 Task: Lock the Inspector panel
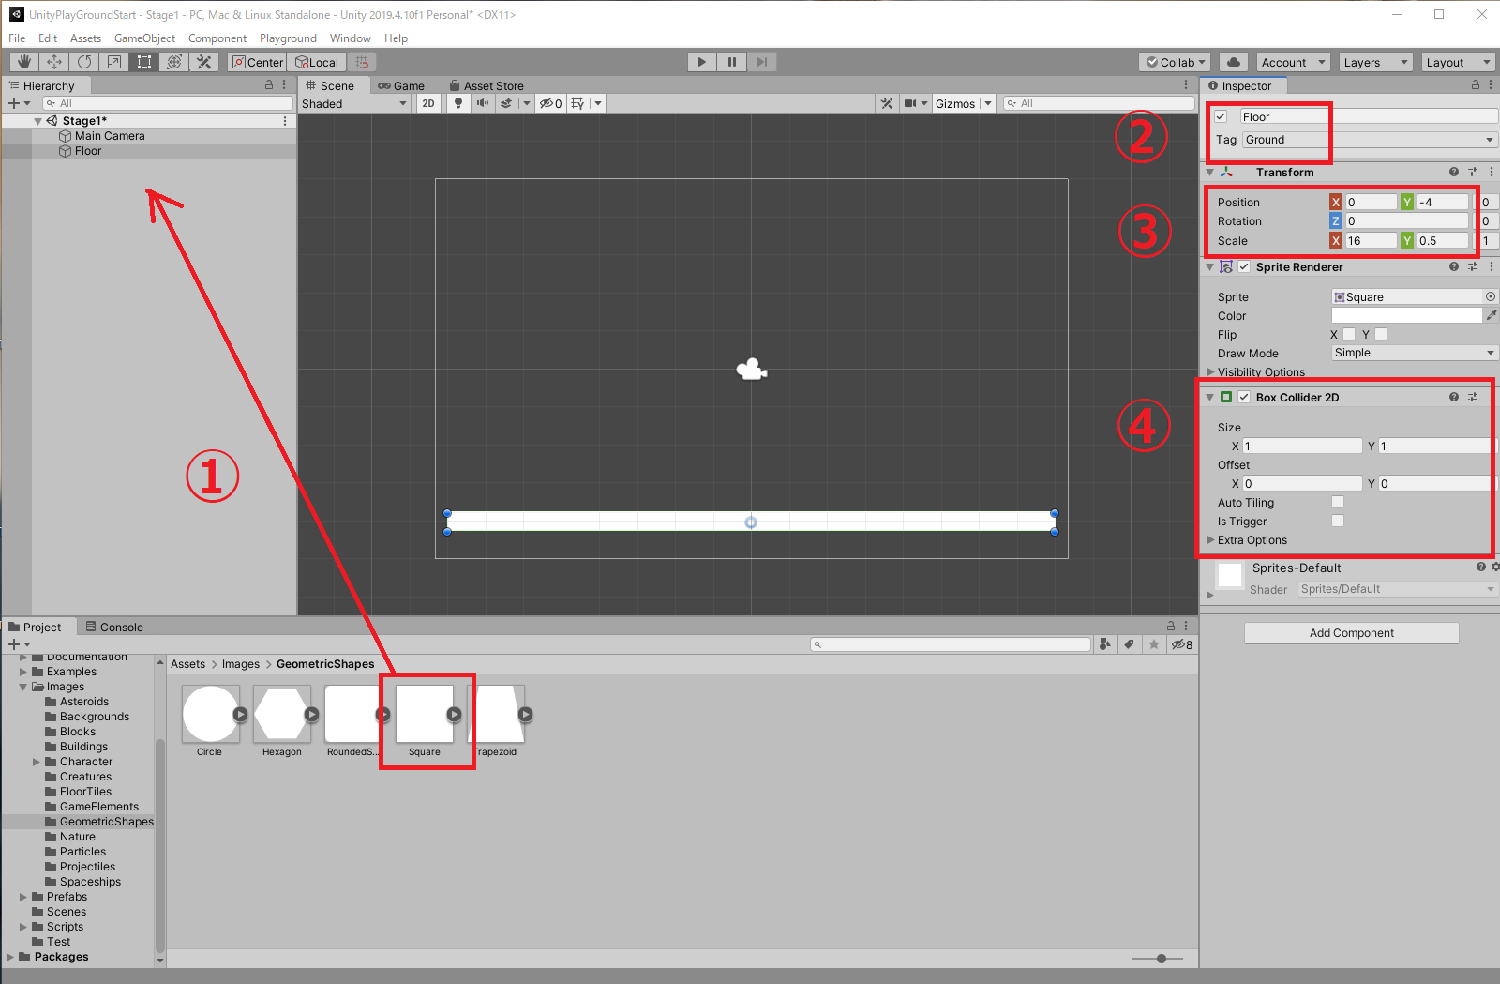(1475, 84)
